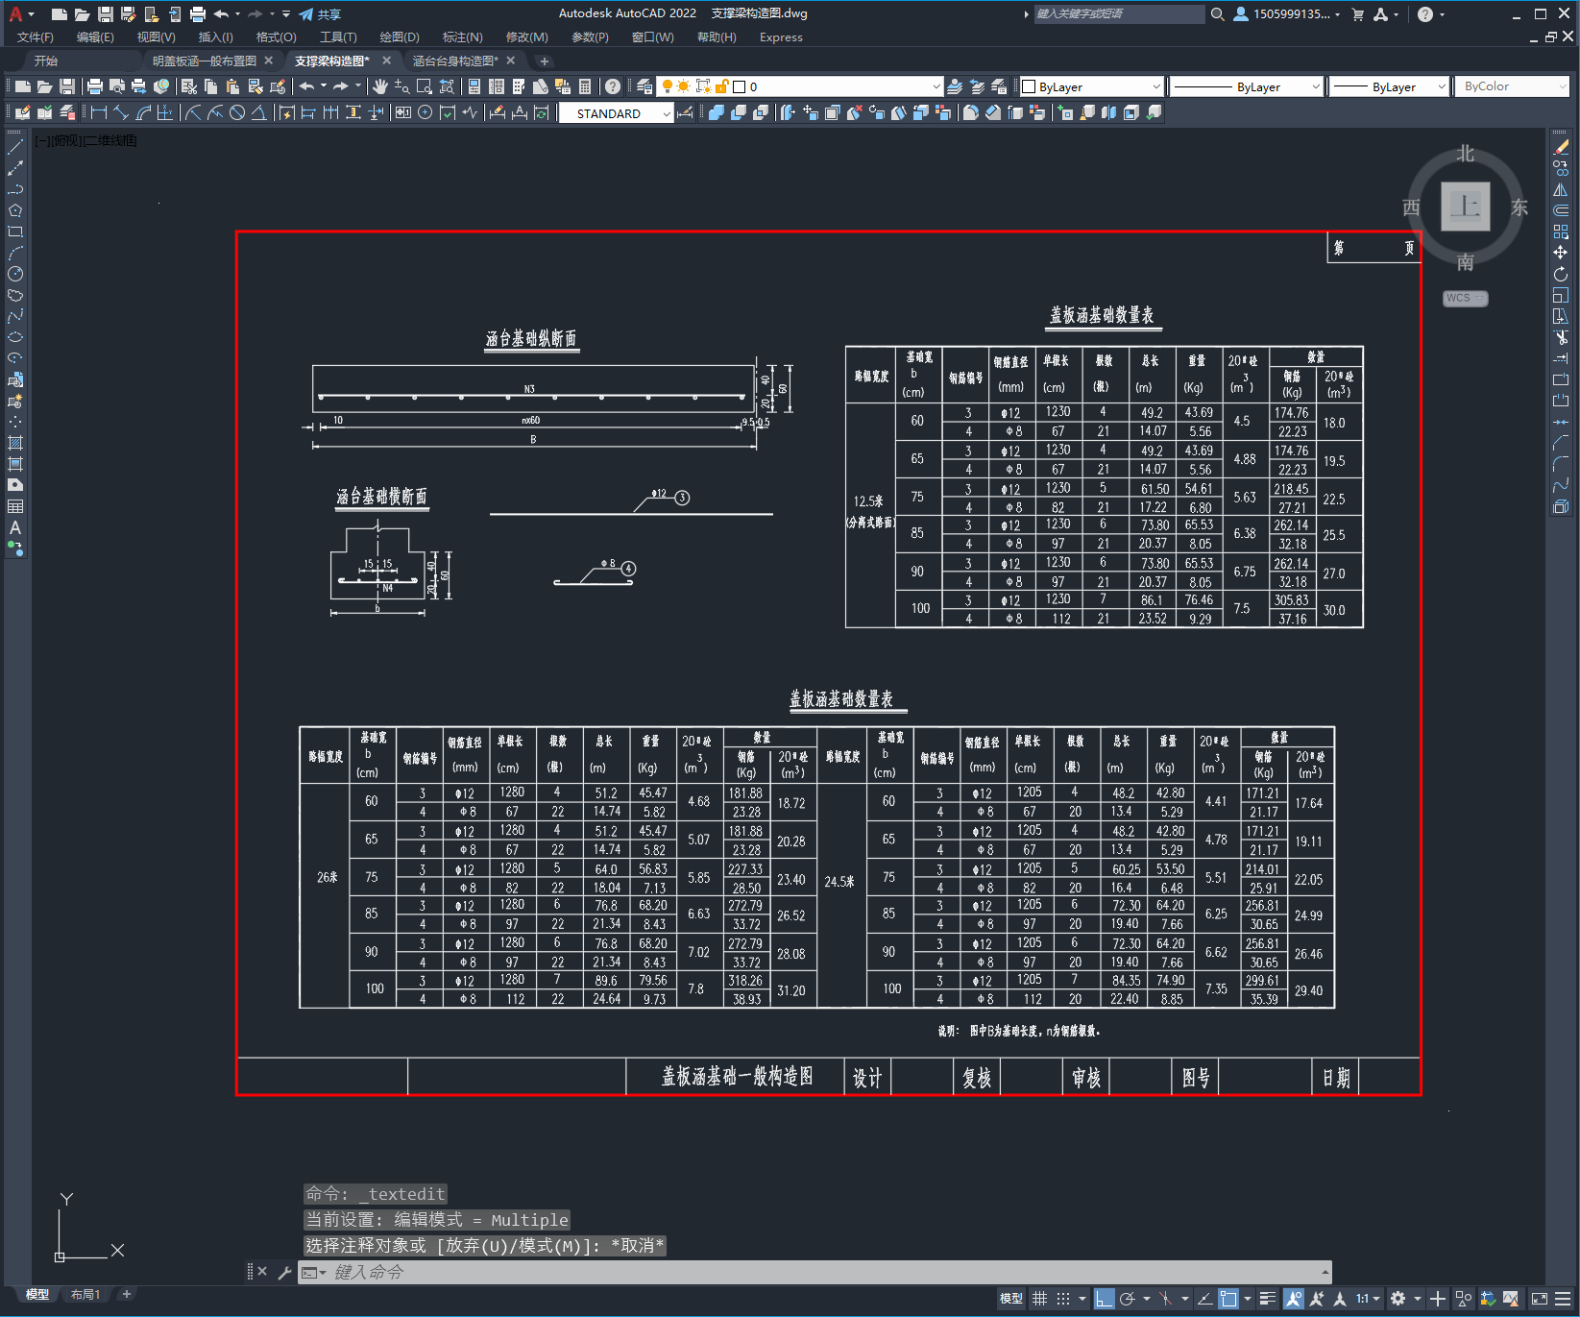Select the Rotate tool in modify toolbar
This screenshot has width=1580, height=1317.
point(1561,274)
